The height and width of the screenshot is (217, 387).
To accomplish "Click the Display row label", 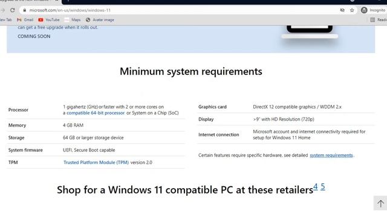I will 206,119.
